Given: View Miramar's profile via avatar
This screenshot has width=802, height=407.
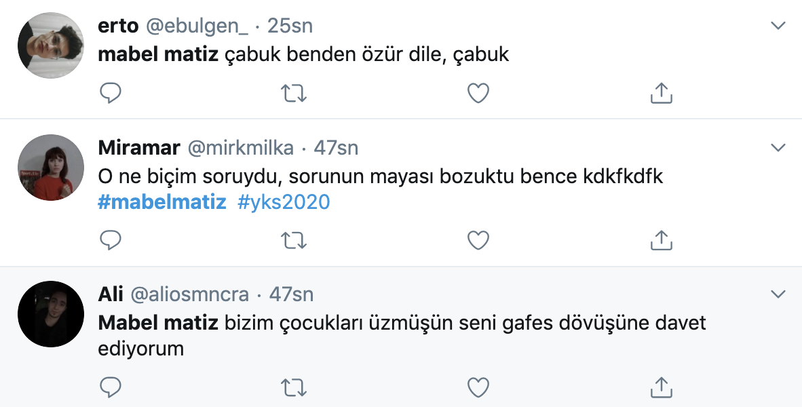Looking at the screenshot, I should pos(50,167).
